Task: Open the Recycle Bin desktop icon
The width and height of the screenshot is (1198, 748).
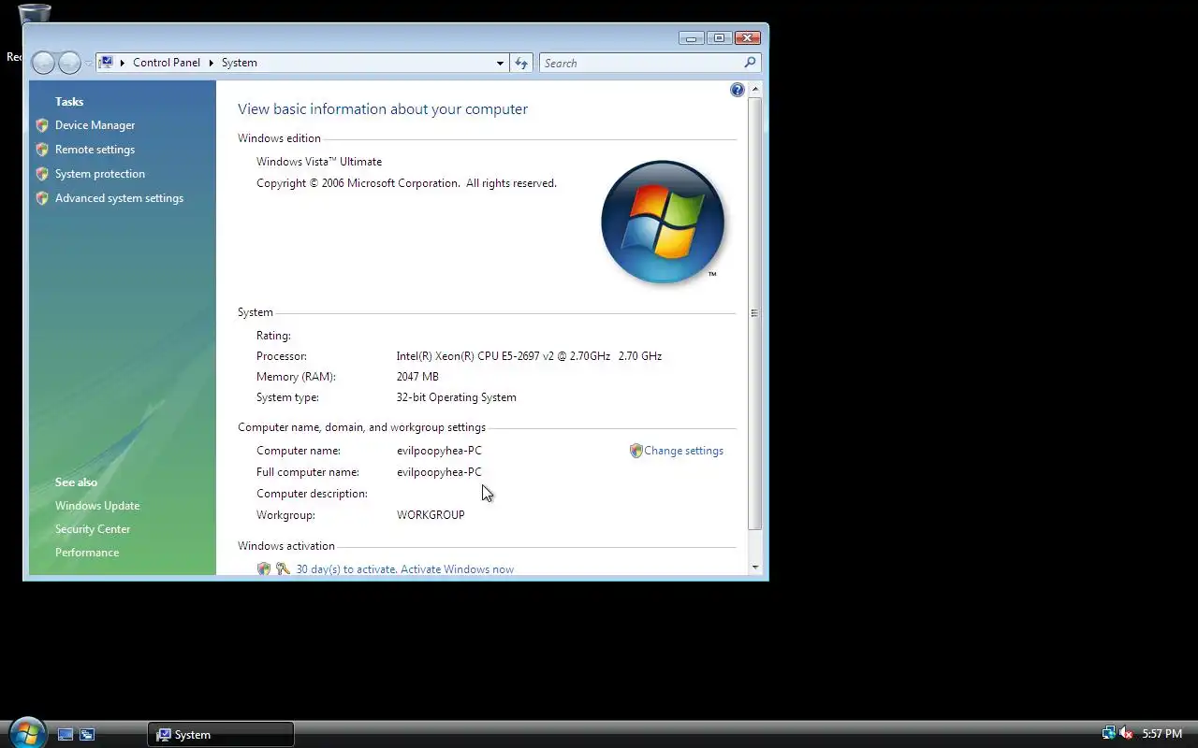Action: tap(34, 13)
